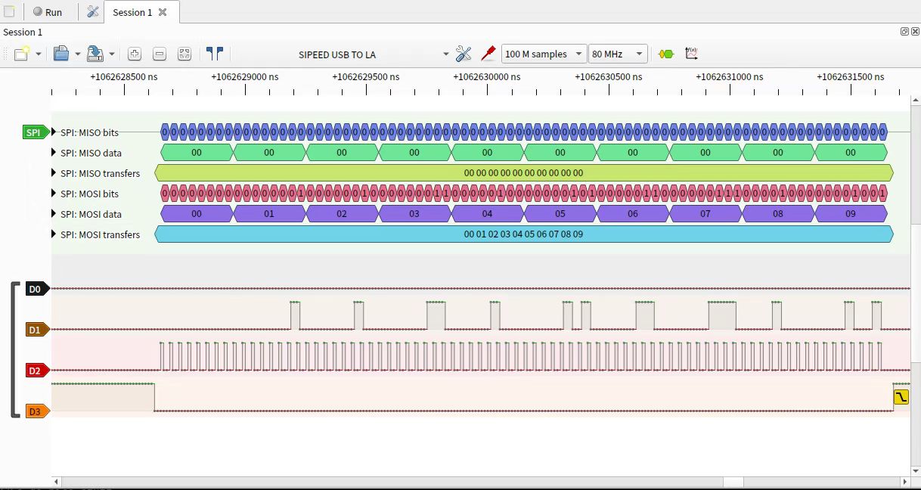This screenshot has height=490, width=921.
Task: Click the save session icon
Action: click(x=95, y=54)
